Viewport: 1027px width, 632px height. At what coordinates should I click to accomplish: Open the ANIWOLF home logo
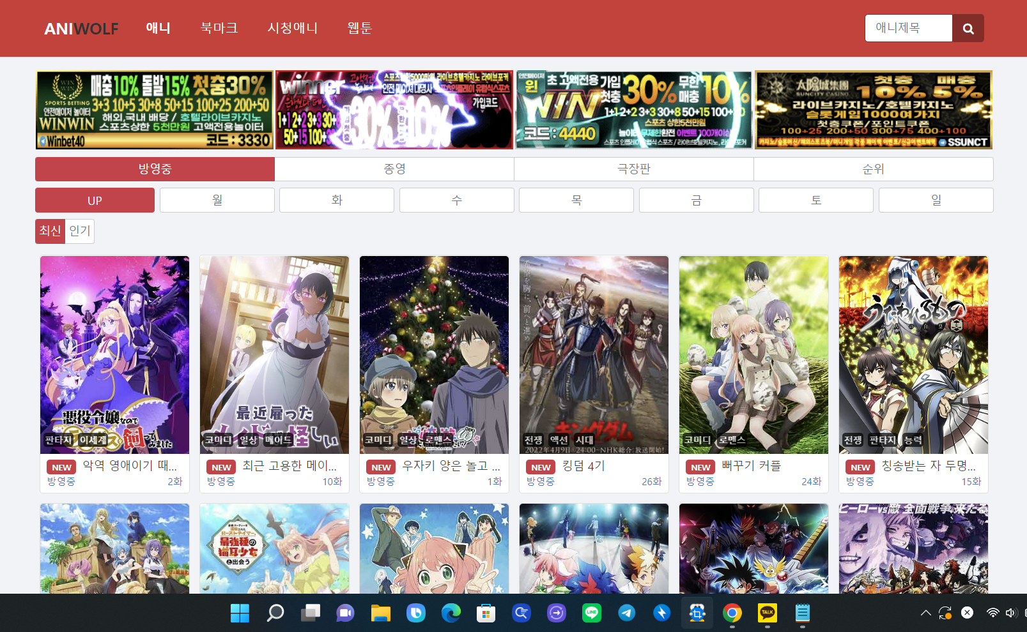(x=81, y=29)
